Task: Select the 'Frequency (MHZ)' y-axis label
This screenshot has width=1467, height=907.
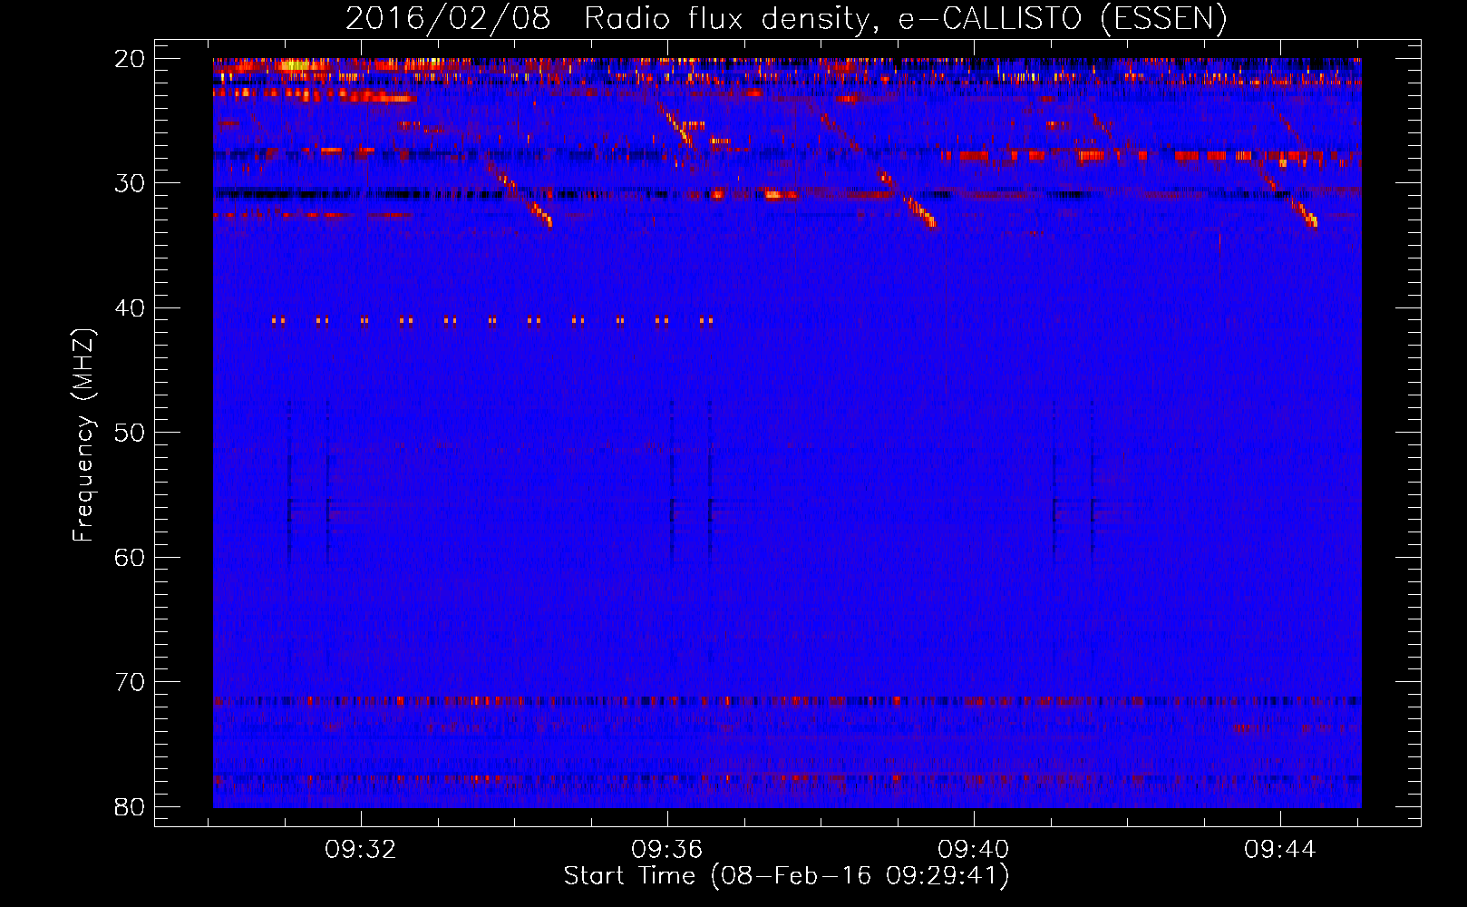Action: 83,435
